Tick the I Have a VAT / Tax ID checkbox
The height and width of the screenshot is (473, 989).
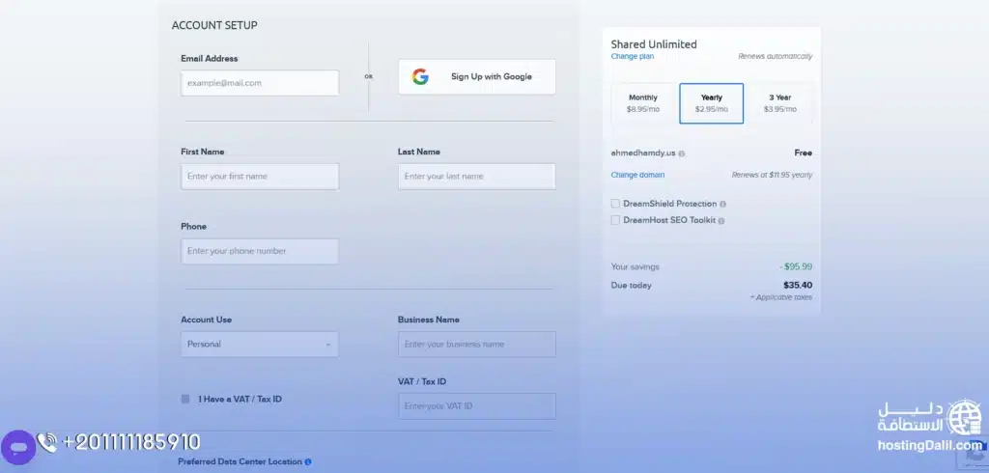[x=185, y=399]
